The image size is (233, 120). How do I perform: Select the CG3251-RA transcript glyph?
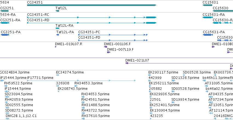pyautogui.click(x=5, y=23)
